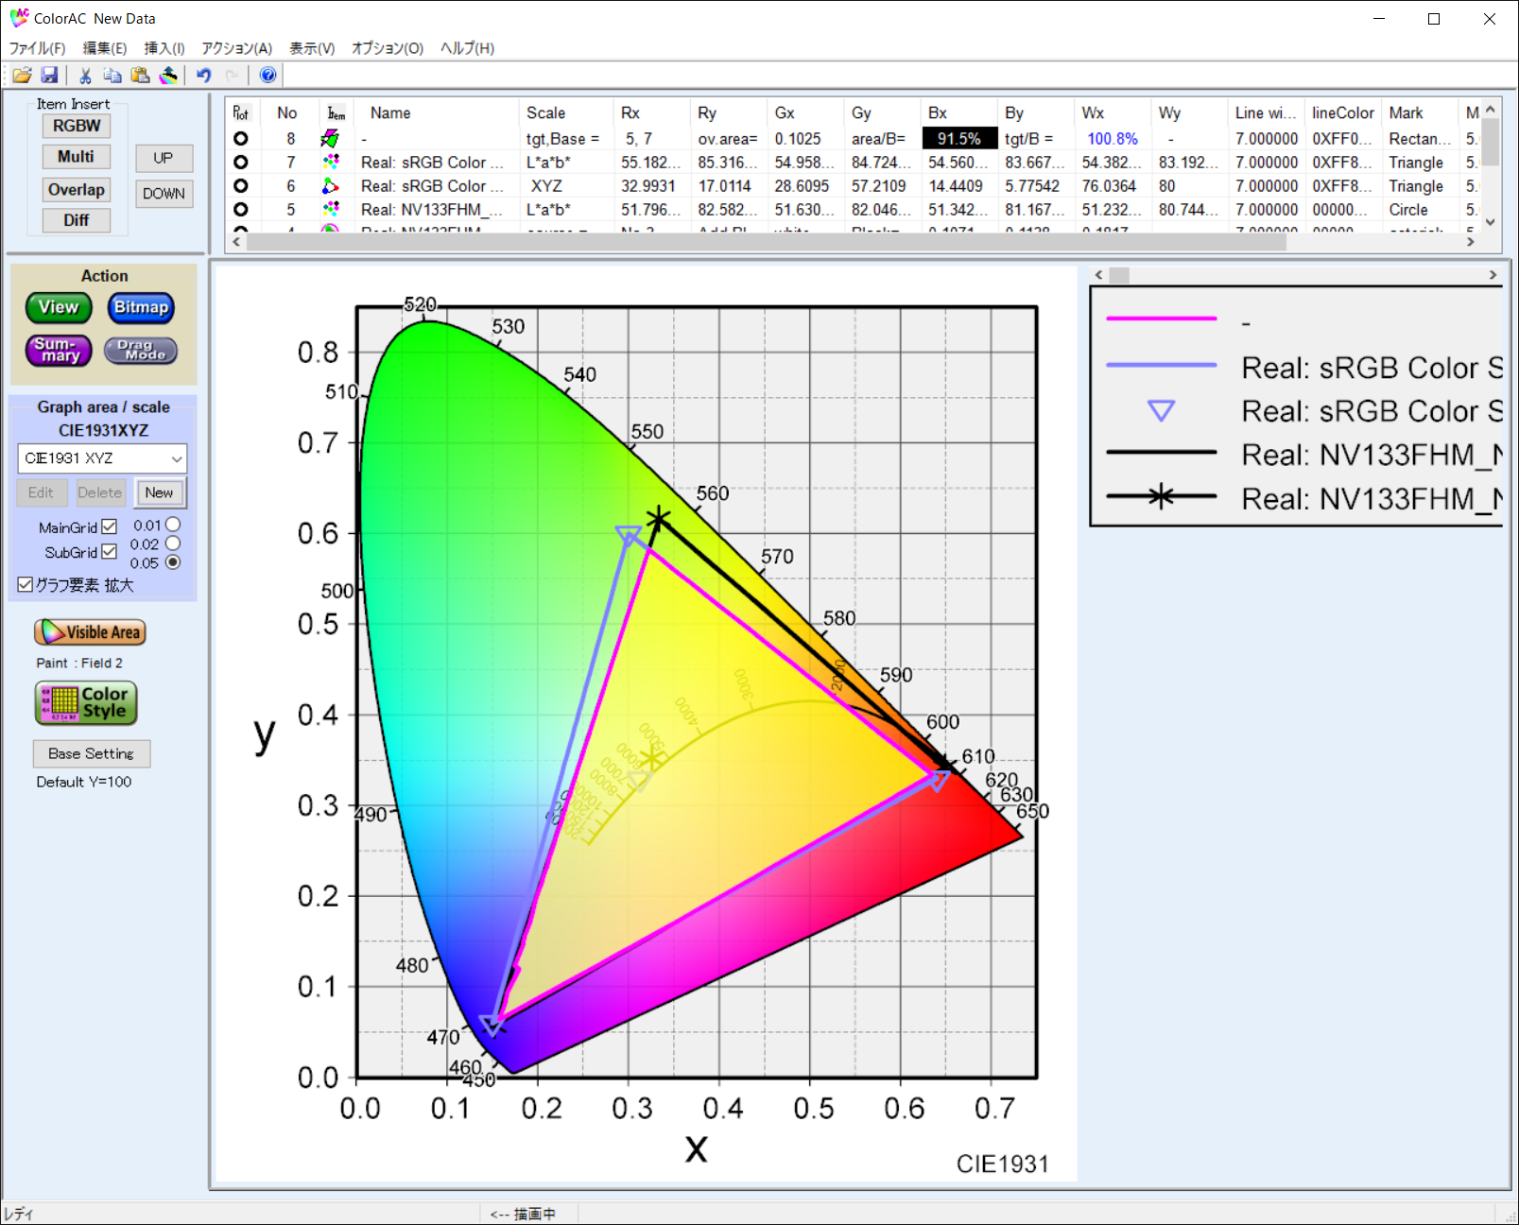Click the L*a*b* dots icon in row 7
This screenshot has width=1519, height=1225.
pyautogui.click(x=330, y=163)
